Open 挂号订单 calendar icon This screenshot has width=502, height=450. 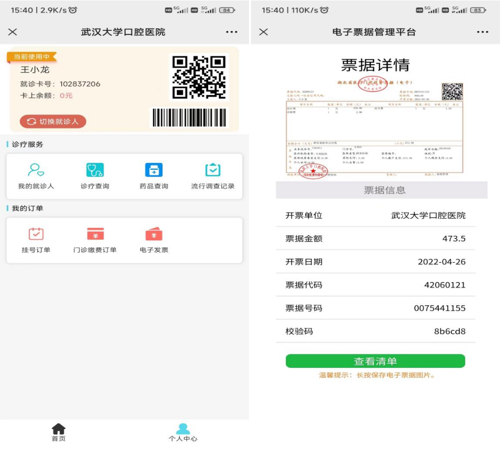click(x=36, y=234)
